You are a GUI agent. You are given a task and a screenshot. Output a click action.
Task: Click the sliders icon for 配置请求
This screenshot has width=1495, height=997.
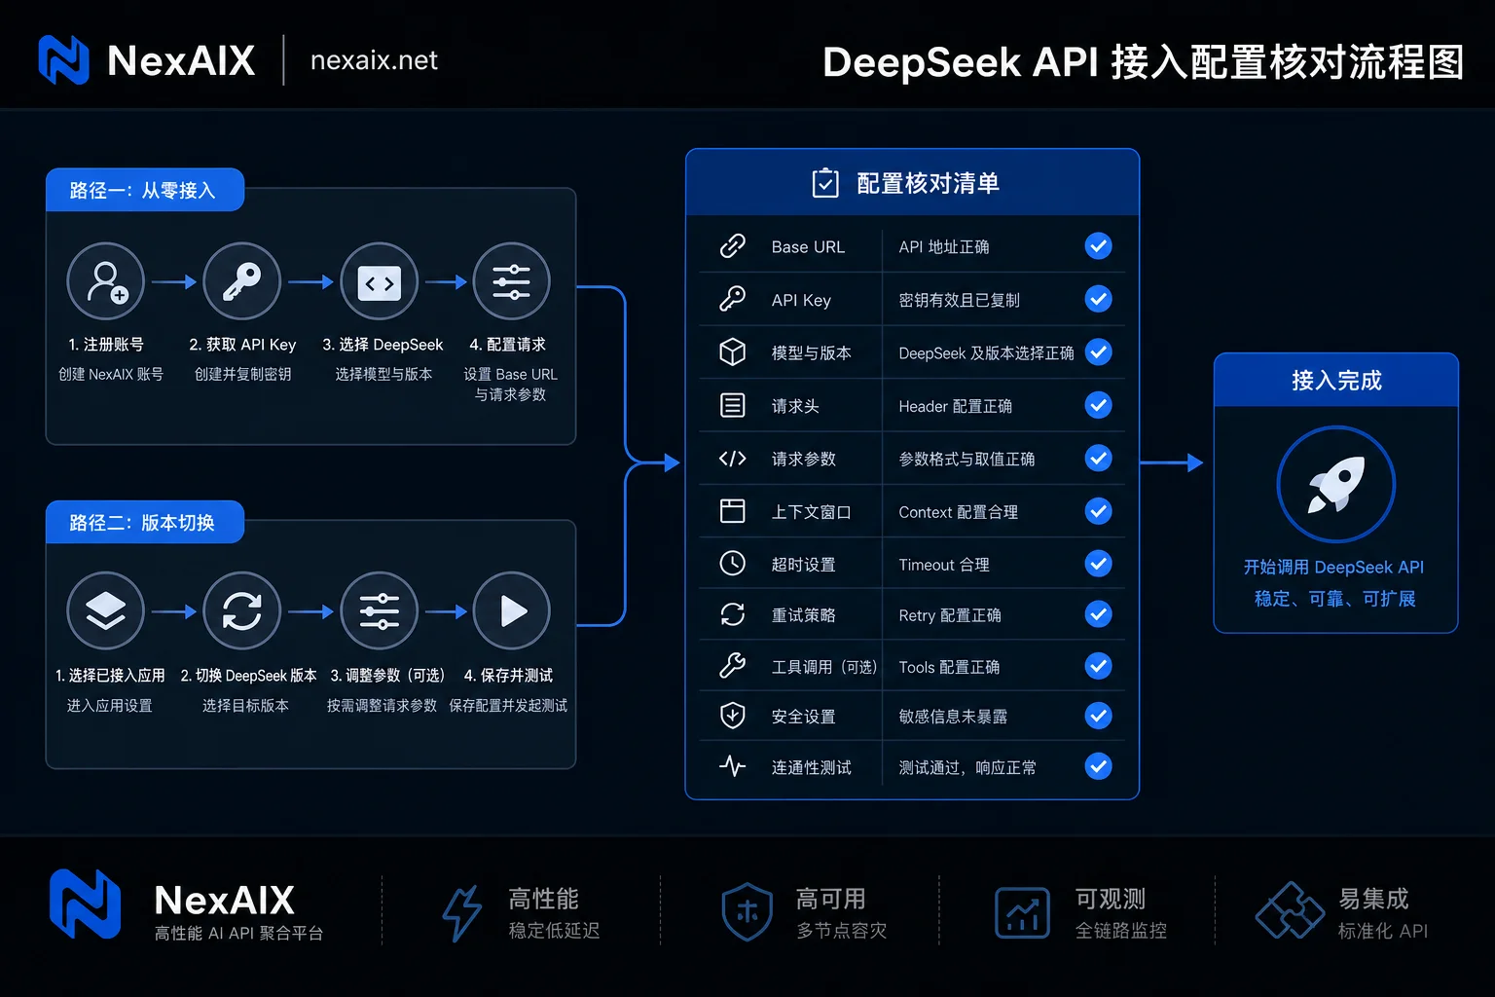click(x=512, y=281)
